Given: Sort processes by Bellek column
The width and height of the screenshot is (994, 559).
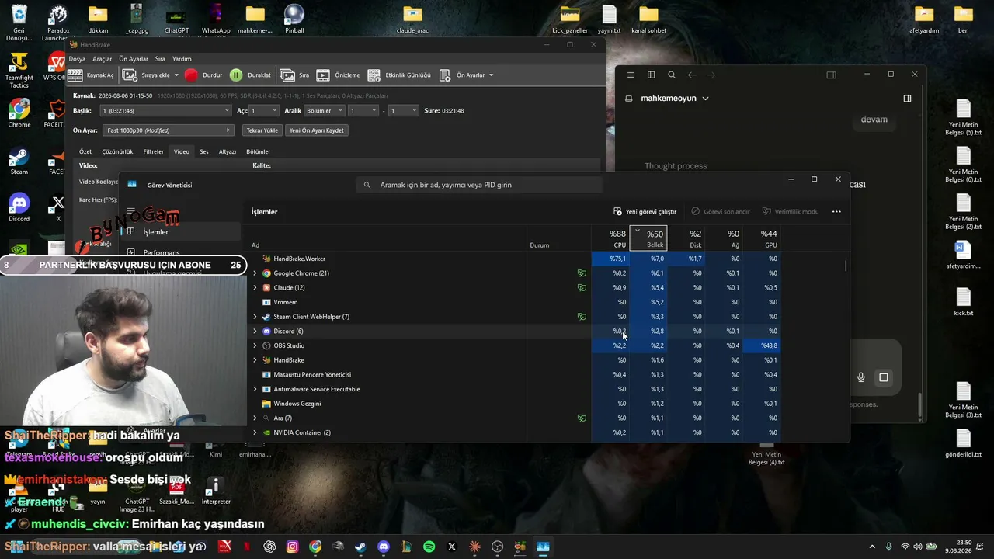Looking at the screenshot, I should click(x=649, y=239).
